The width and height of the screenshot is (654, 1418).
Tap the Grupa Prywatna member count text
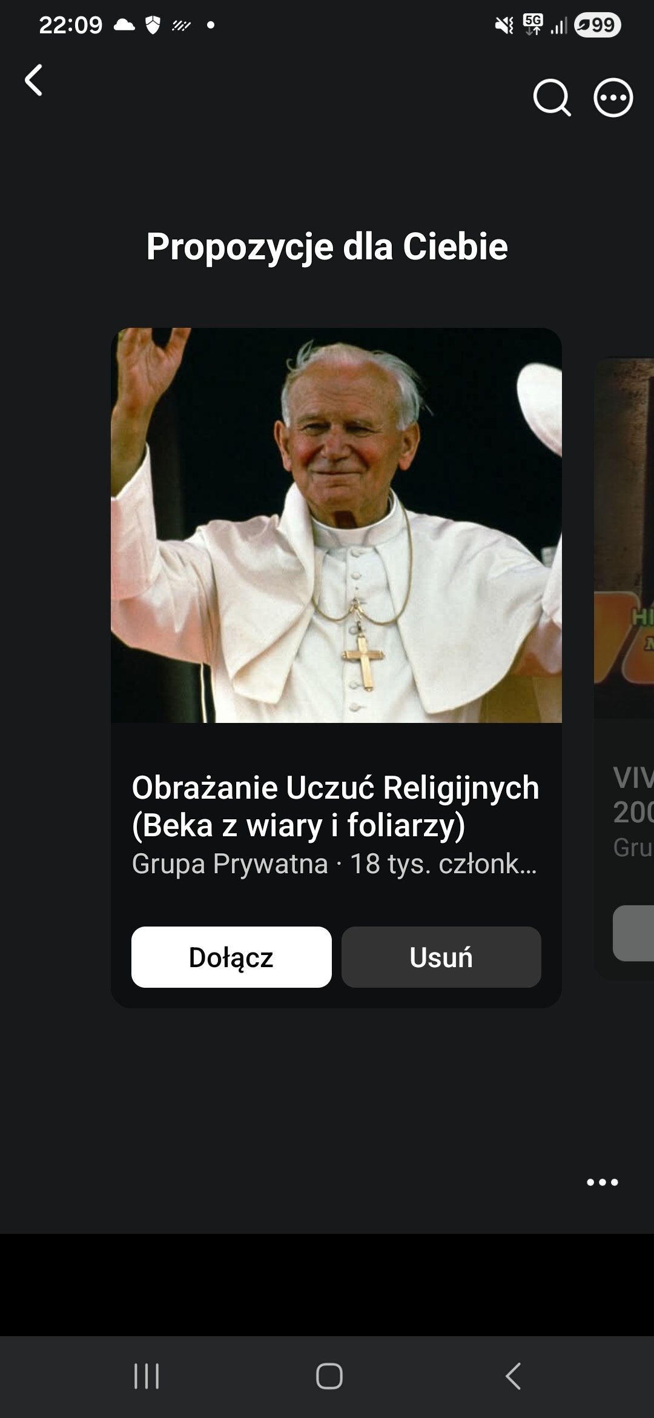click(x=334, y=864)
